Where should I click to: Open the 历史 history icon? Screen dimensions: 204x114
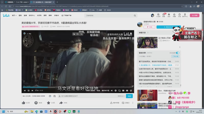(x=180, y=15)
